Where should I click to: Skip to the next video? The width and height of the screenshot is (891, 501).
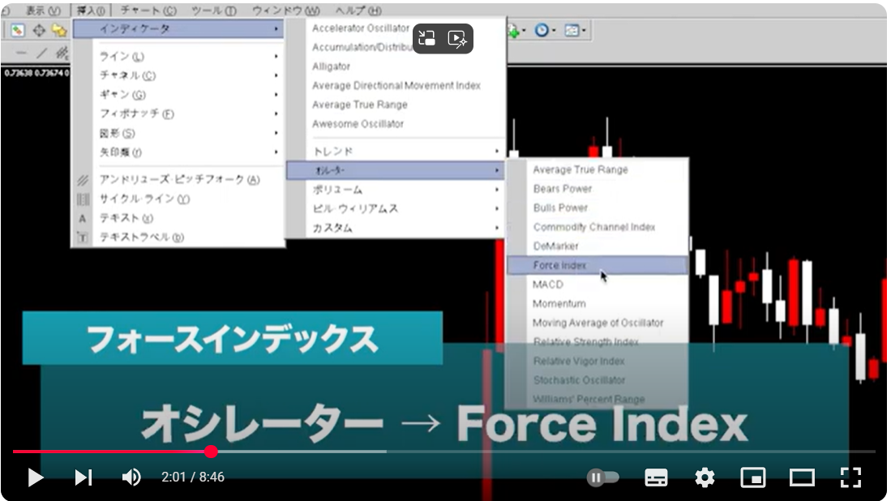83,477
